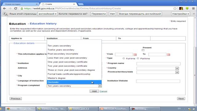The width and height of the screenshot is (197, 111).
Task: Select Twelve years secondary option
Action: (x=74, y=50)
